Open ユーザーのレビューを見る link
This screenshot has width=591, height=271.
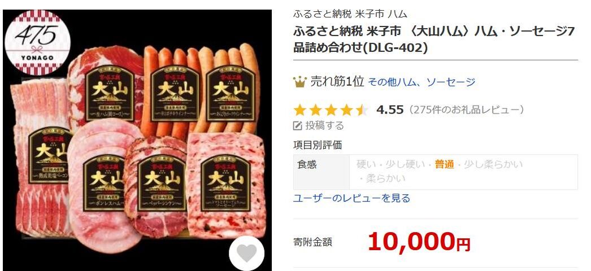point(351,198)
